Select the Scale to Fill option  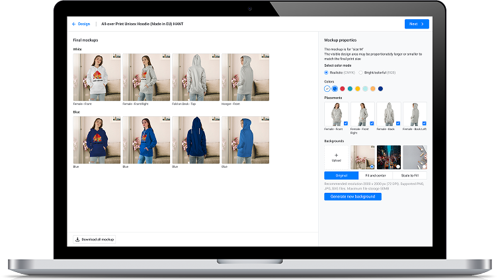click(410, 176)
